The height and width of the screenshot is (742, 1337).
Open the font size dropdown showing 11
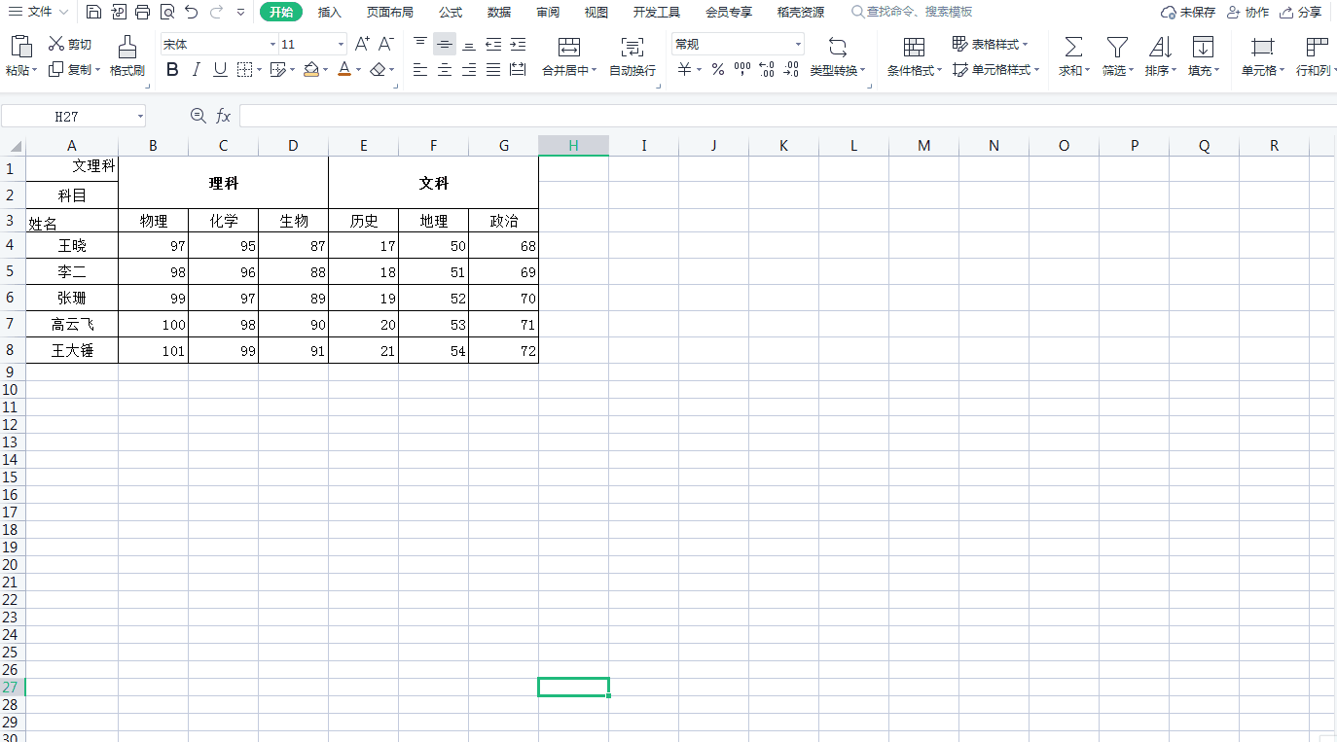tap(341, 45)
